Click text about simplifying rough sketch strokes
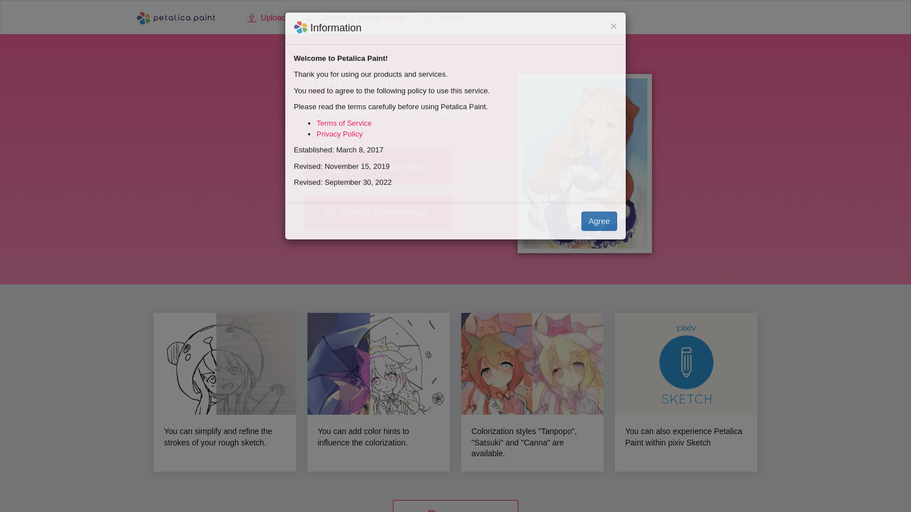 218,437
